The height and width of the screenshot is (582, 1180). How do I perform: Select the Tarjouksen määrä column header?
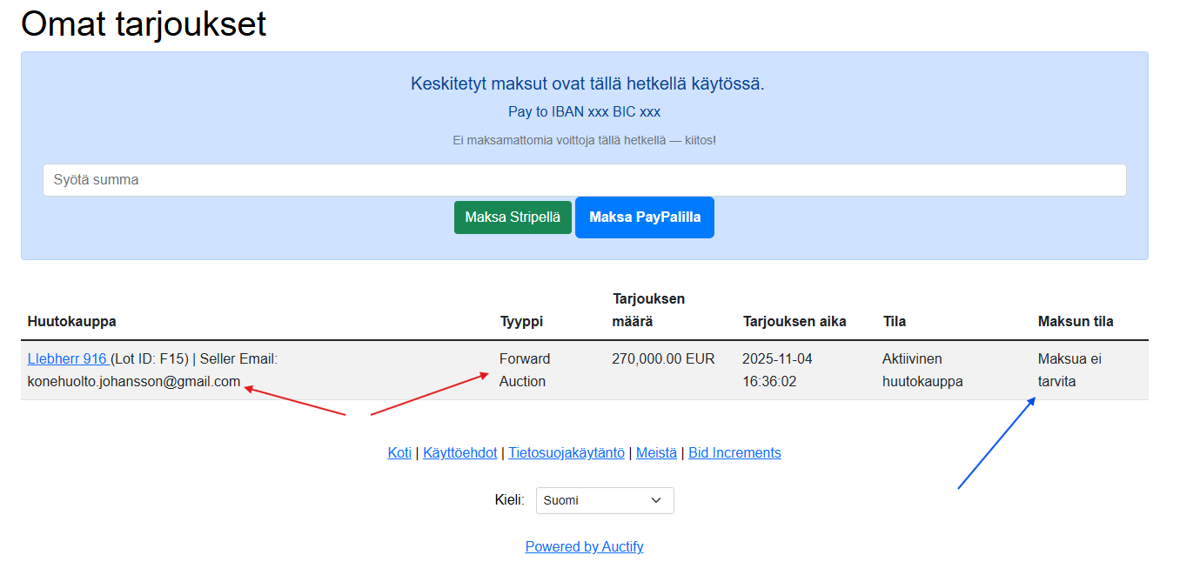(648, 310)
